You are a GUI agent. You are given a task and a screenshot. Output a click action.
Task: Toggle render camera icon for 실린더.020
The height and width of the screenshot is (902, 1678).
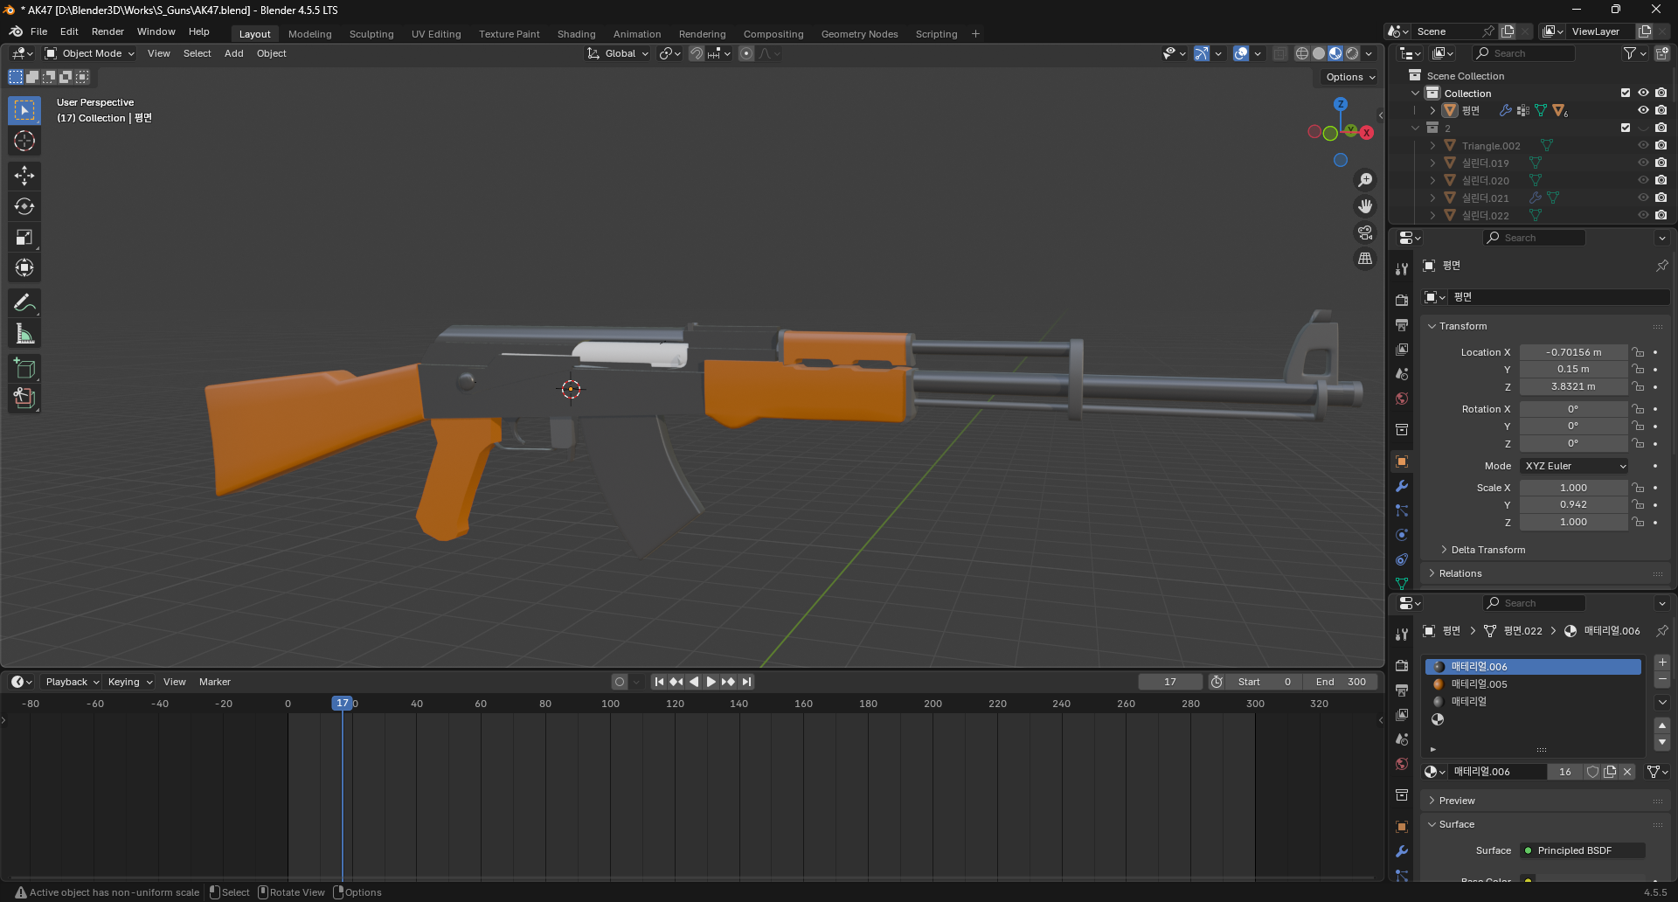point(1661,180)
